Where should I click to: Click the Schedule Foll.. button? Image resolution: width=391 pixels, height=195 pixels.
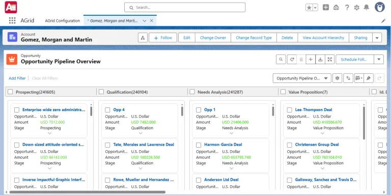pos(355,60)
